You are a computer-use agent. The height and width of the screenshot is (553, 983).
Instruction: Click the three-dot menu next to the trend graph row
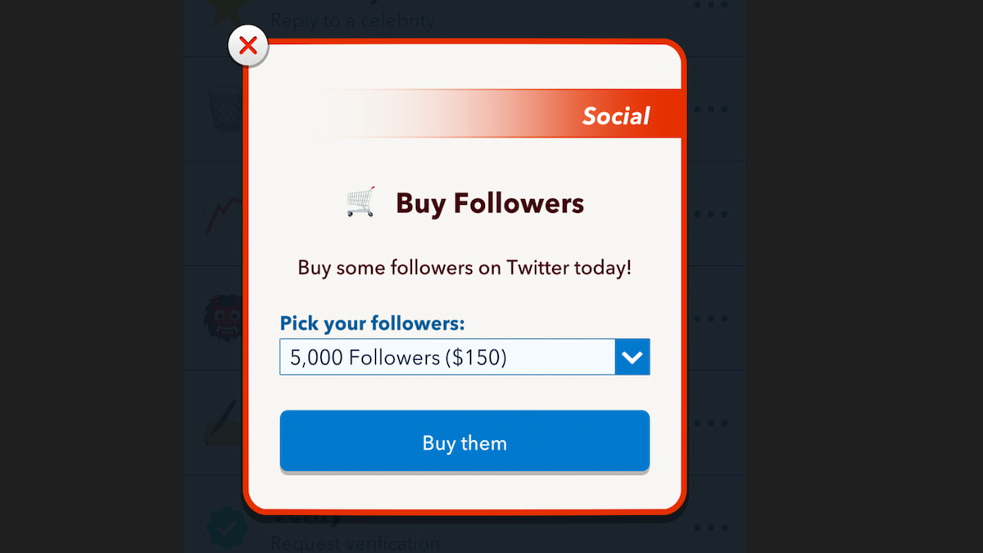pos(711,215)
